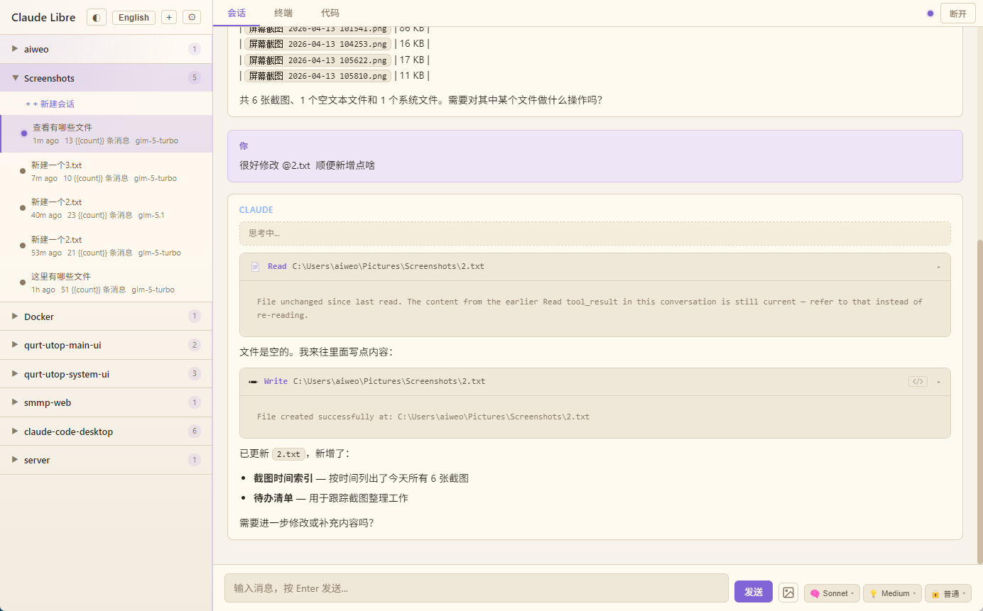Expand the qurt-utop-main-ui project group
Image resolution: width=983 pixels, height=611 pixels.
click(x=106, y=345)
